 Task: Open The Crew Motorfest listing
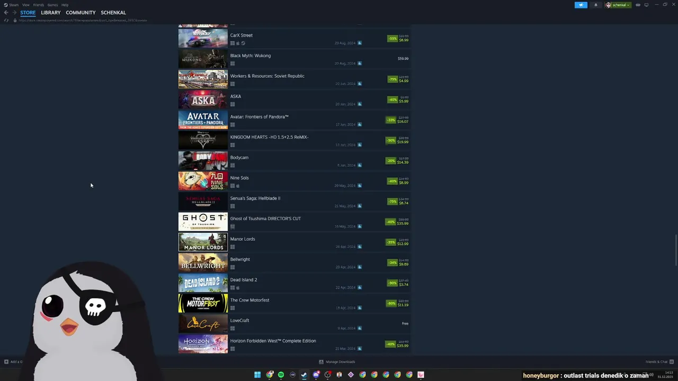coord(294,303)
